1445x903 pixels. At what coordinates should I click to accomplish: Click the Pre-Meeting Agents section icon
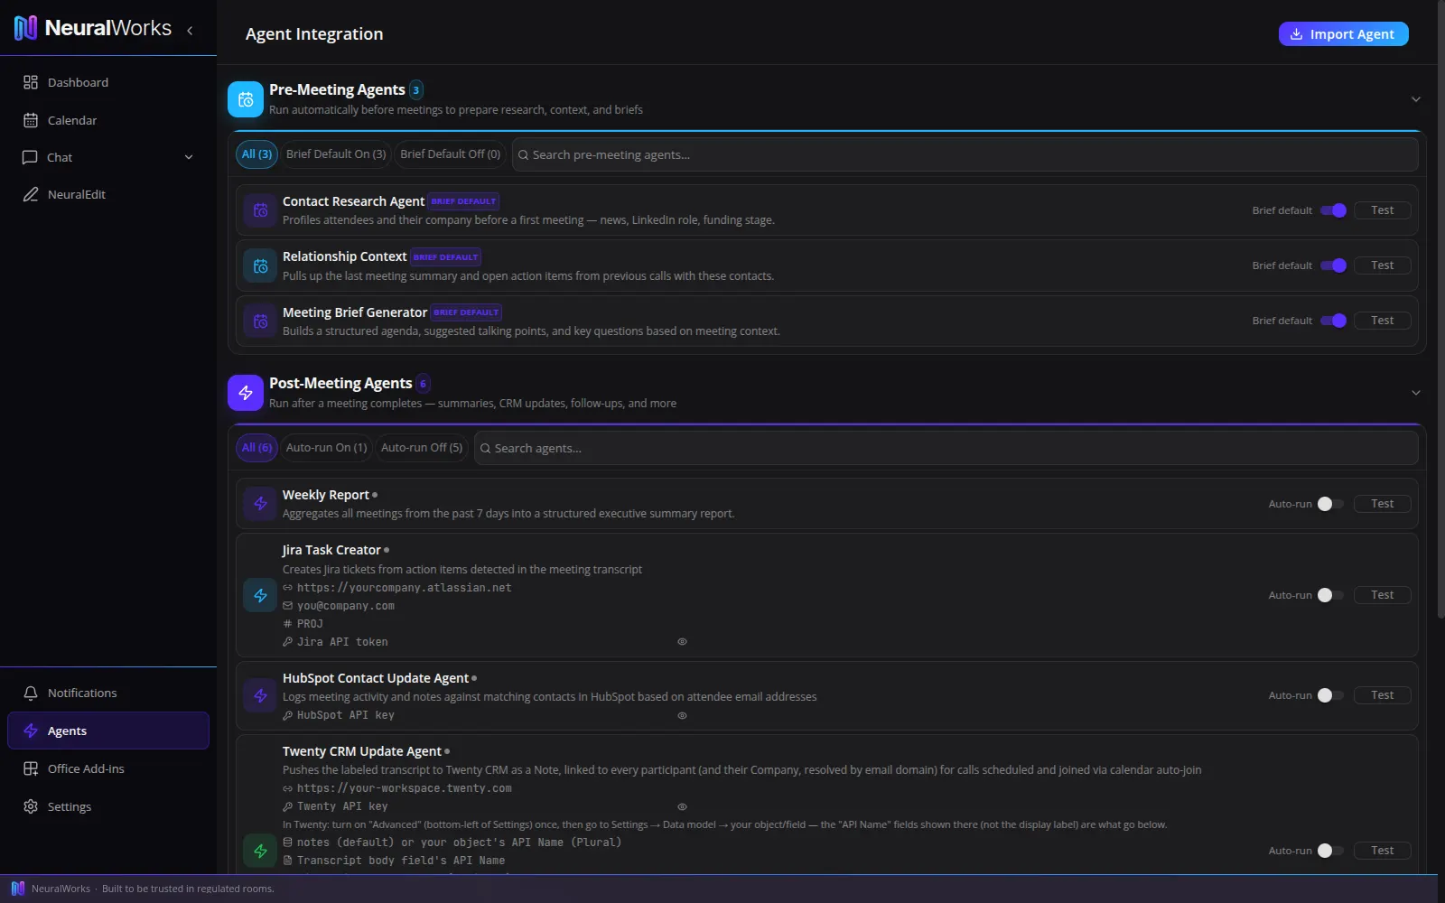click(x=246, y=99)
